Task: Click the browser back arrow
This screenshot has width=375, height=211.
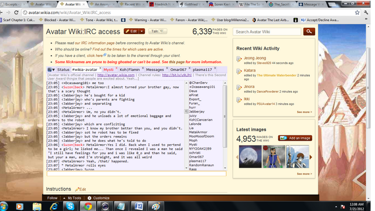Action: tap(1, 12)
